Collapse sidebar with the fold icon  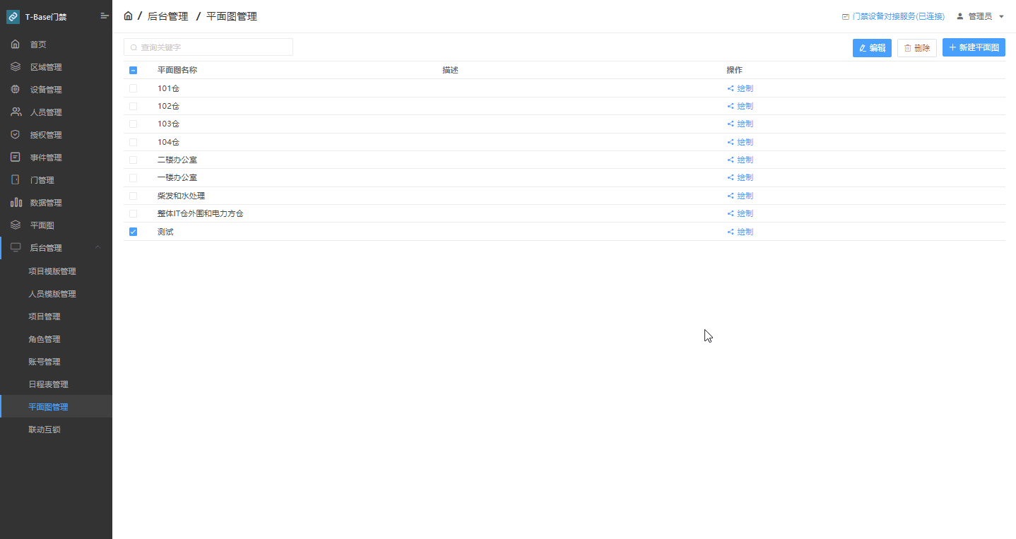click(x=105, y=16)
